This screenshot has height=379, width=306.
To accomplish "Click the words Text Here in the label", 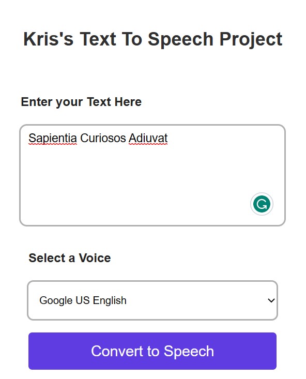I will click(114, 101).
